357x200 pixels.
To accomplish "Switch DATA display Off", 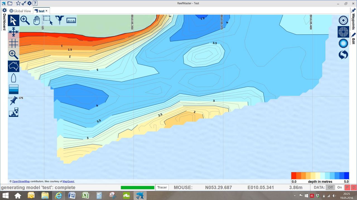I will point(330,187).
